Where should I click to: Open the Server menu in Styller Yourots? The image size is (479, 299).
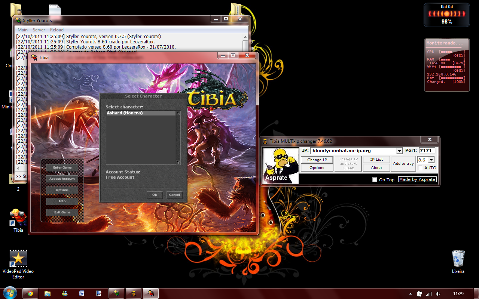(39, 30)
